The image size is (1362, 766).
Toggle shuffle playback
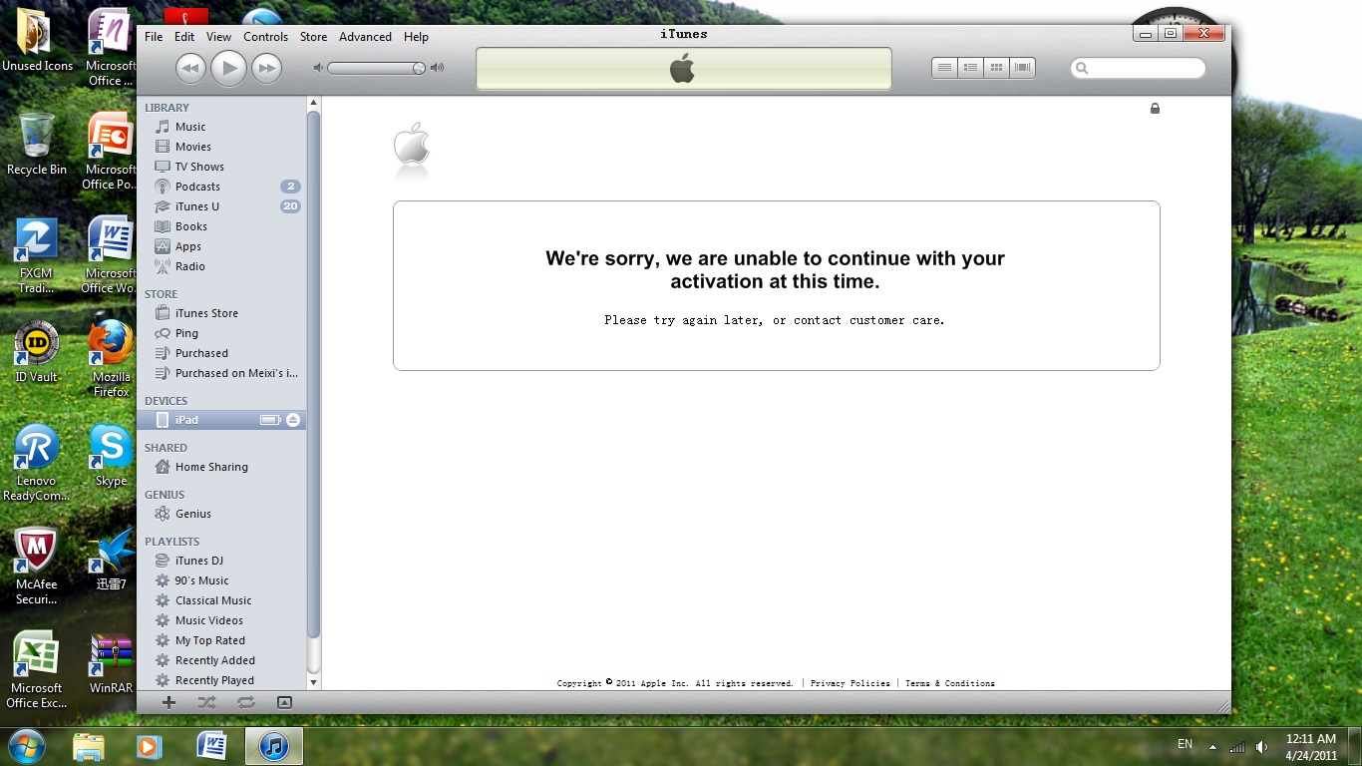tap(206, 702)
